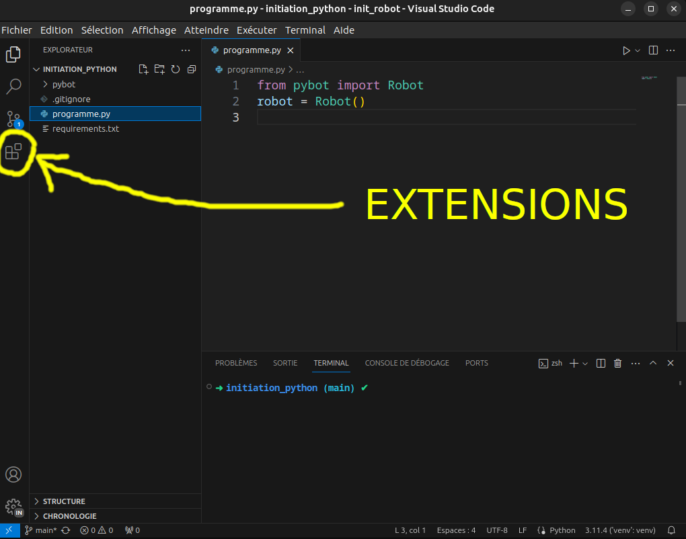Open the Terminal menu
The width and height of the screenshot is (686, 539).
[305, 30]
